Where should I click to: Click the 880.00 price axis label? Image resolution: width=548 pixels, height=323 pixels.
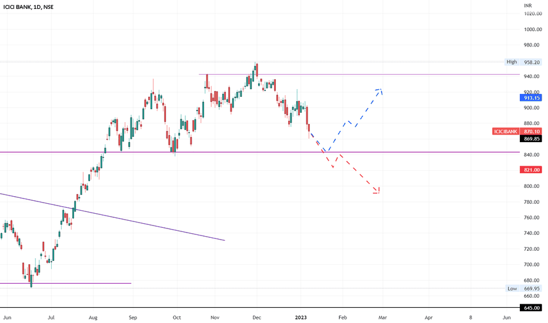(x=533, y=123)
